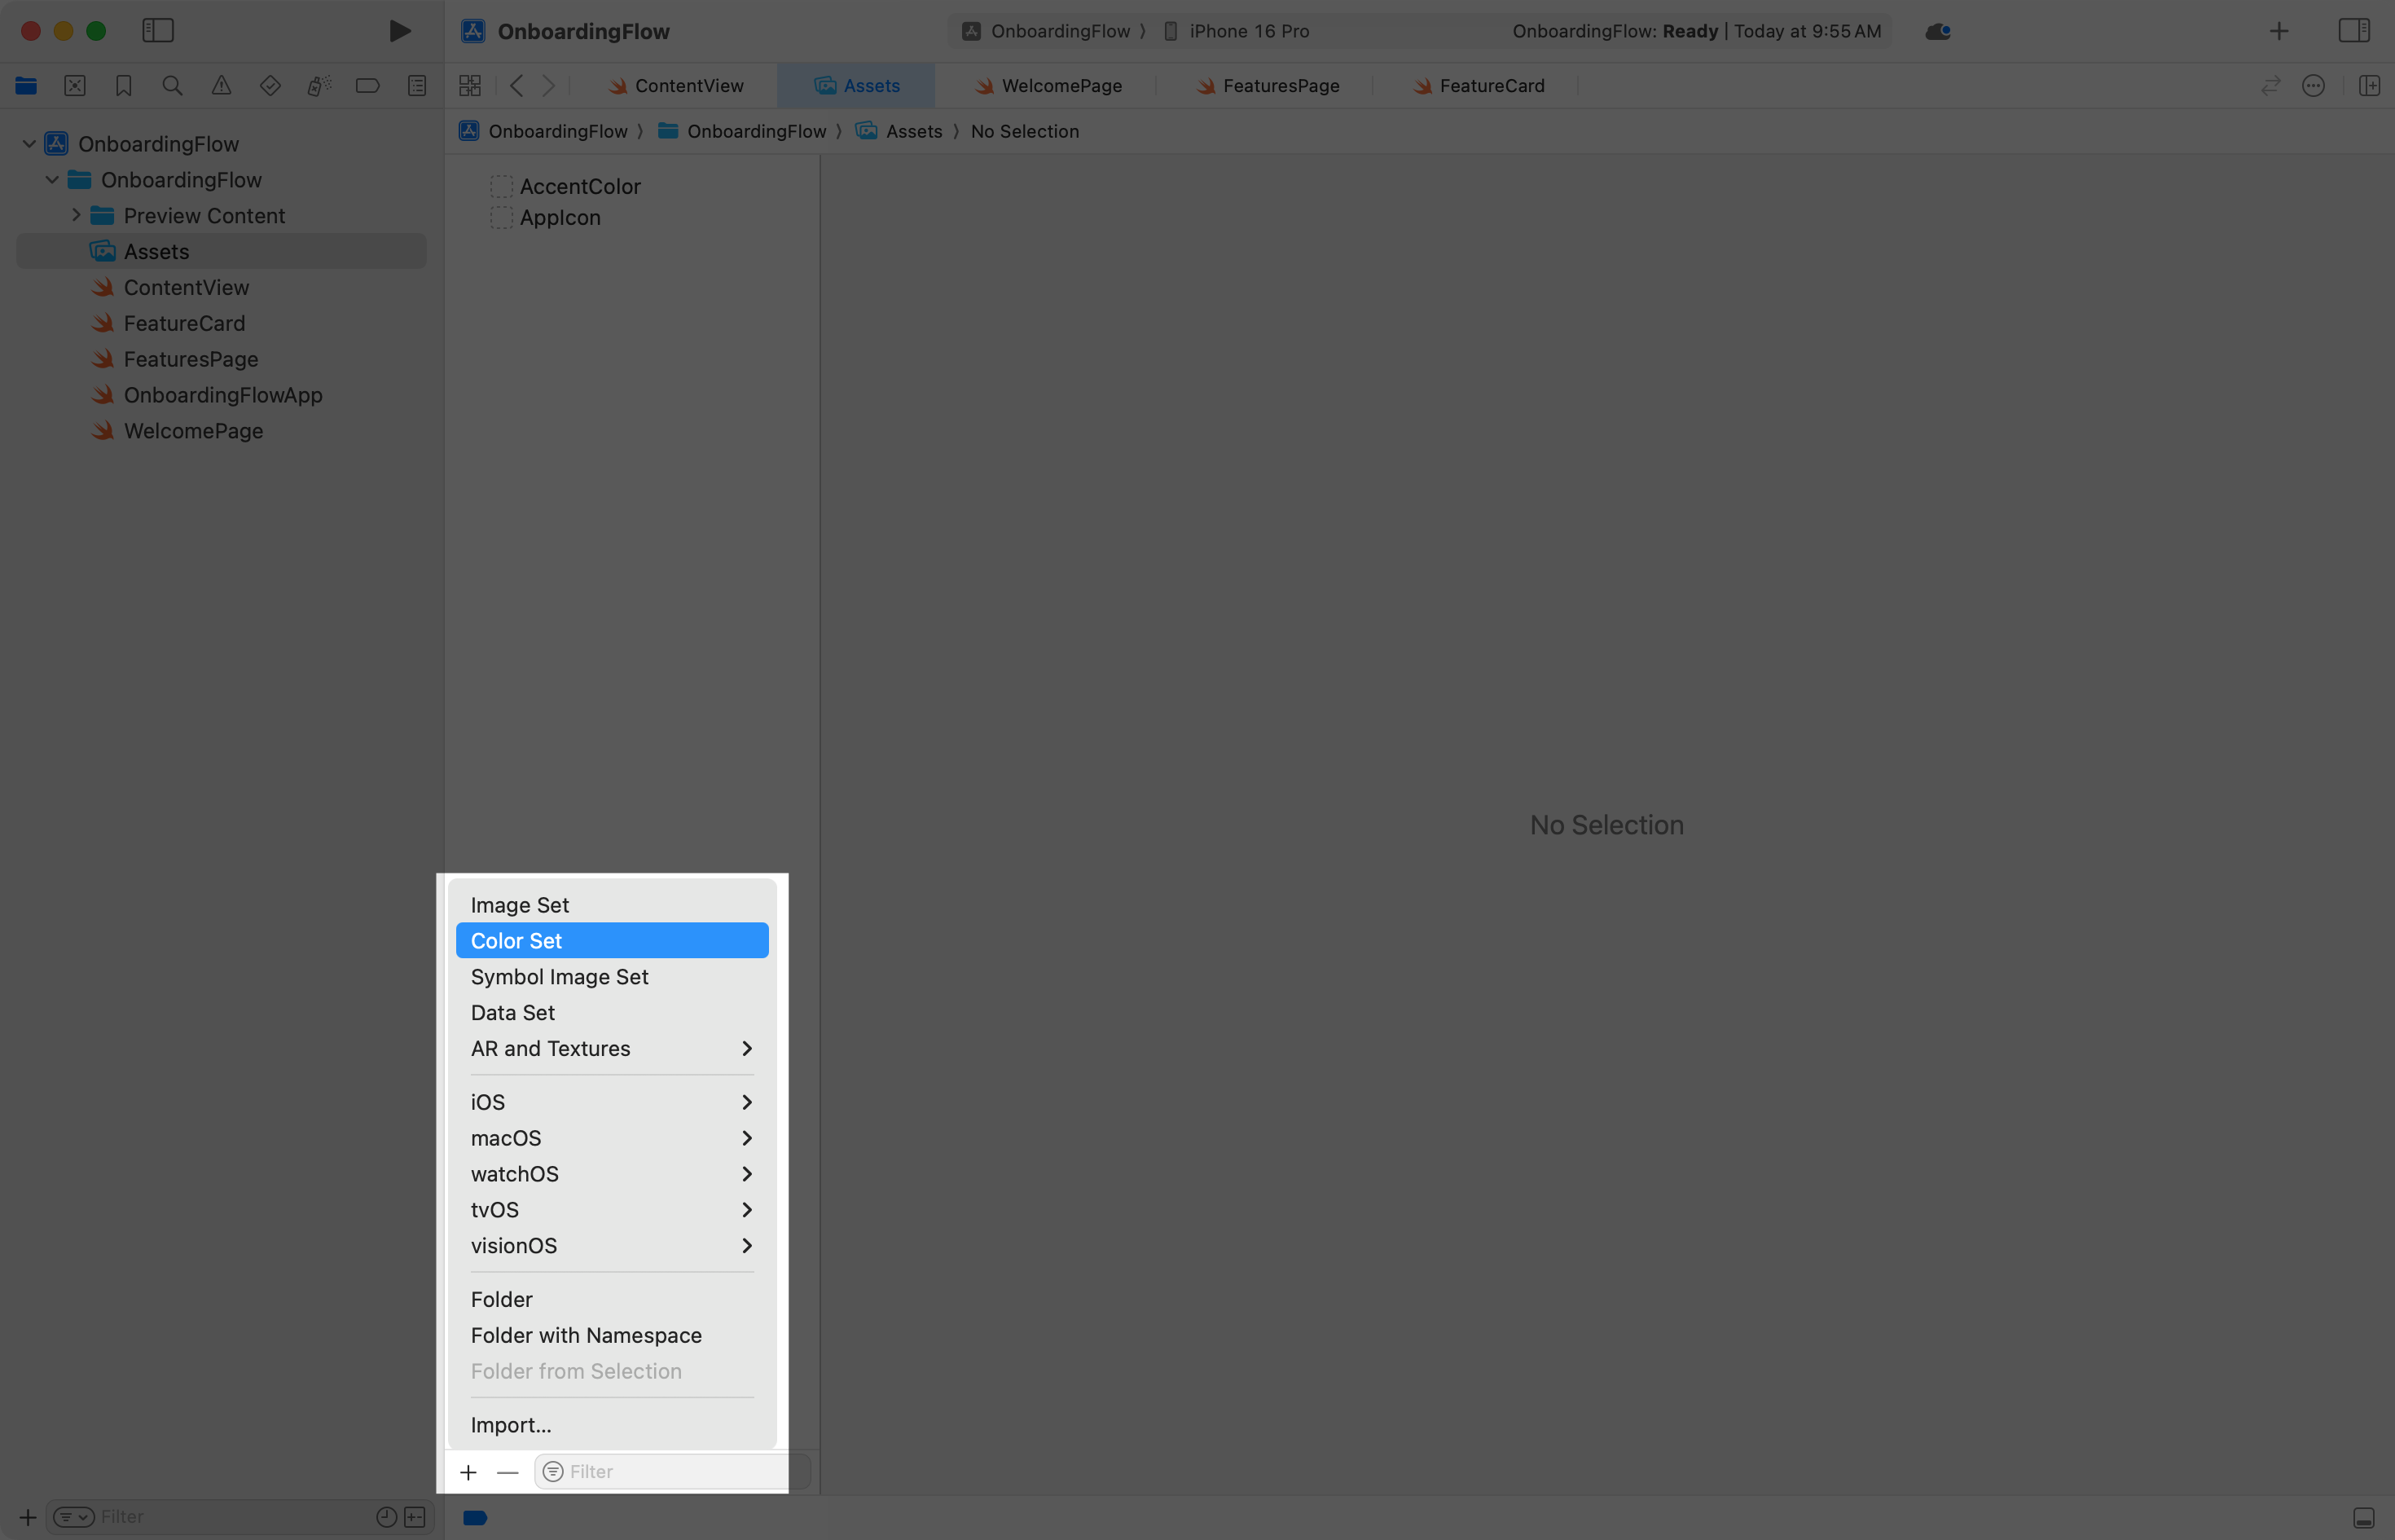This screenshot has width=2395, height=1540.
Task: Open the Find navigator magnifying glass
Action: (x=172, y=85)
